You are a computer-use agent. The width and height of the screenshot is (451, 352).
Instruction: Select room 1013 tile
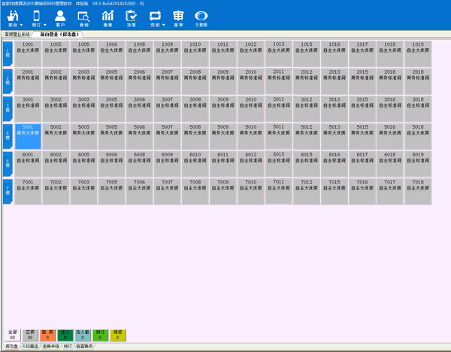(279, 53)
